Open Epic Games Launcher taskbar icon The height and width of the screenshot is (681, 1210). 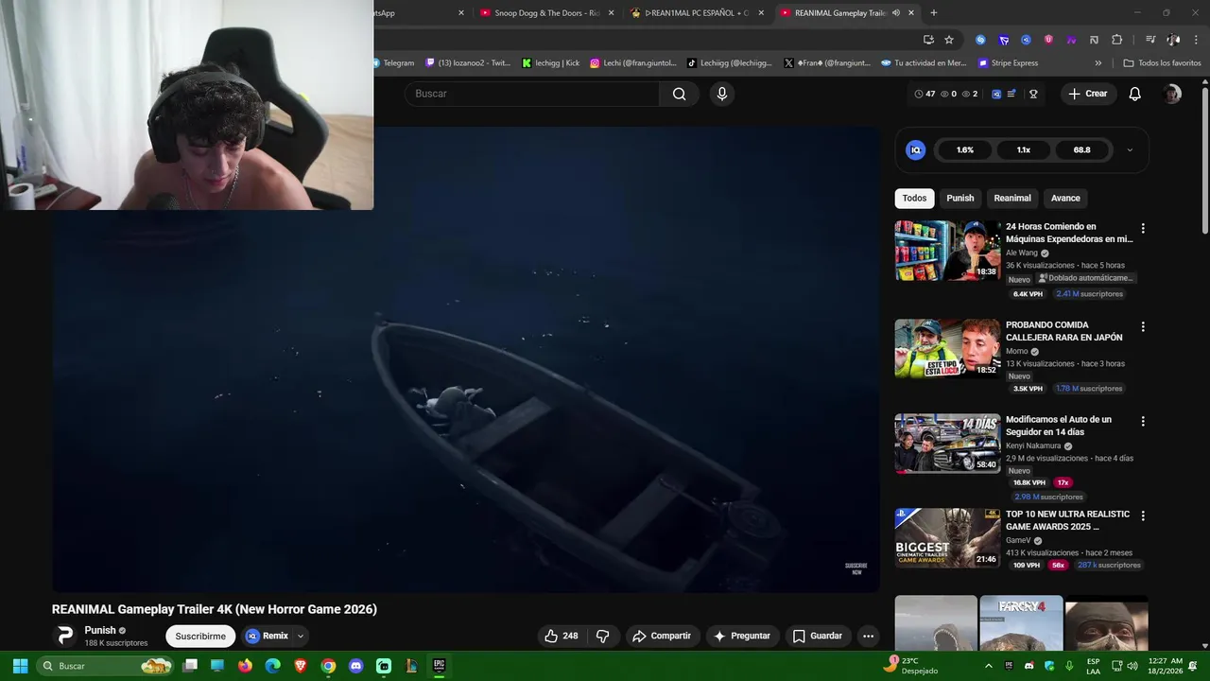(439, 666)
